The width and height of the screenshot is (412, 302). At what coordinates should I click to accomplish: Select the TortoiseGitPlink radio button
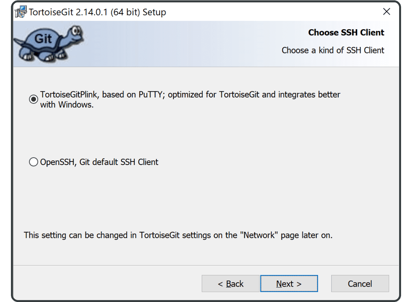pos(33,100)
